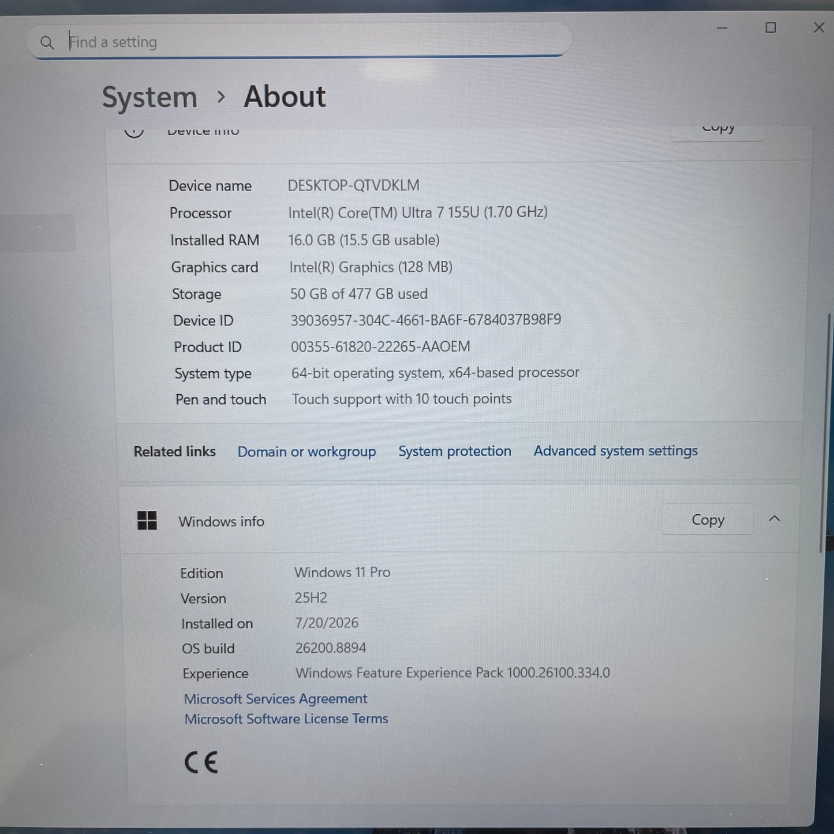
Task: Click the Pen and touch label
Action: 221,399
